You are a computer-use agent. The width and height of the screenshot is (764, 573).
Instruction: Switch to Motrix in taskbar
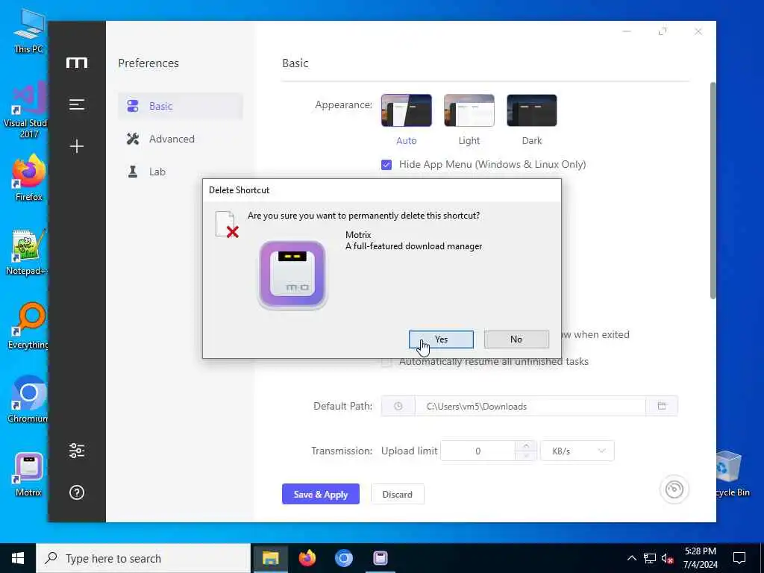point(380,558)
